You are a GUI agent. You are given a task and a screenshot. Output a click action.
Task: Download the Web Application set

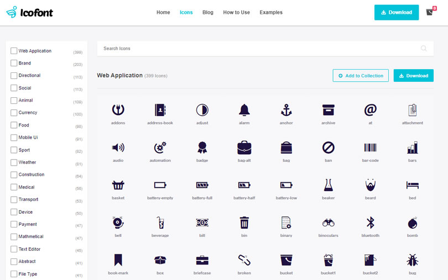coord(413,76)
